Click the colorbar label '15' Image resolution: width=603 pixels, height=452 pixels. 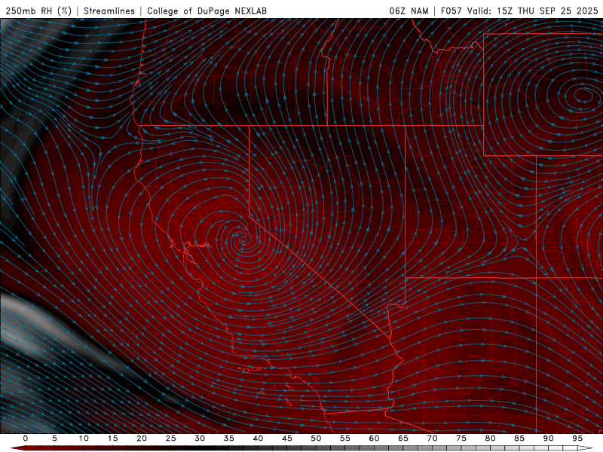coord(112,438)
